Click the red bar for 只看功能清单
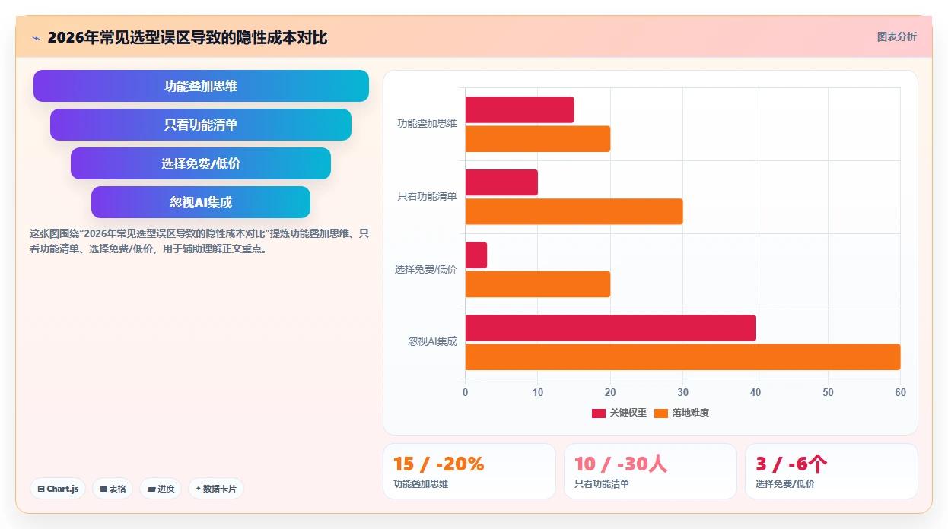948x529 pixels. 501,182
